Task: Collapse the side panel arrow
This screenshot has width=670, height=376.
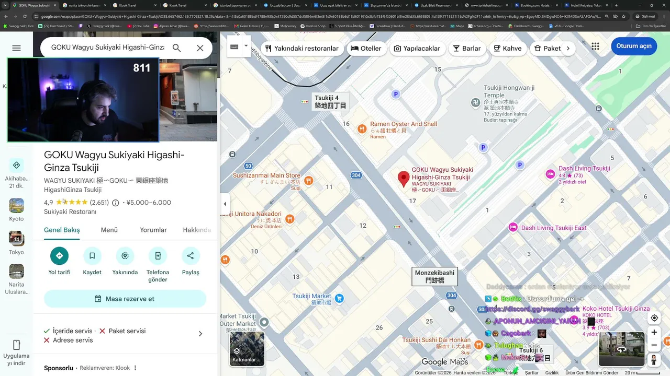Action: (x=225, y=204)
